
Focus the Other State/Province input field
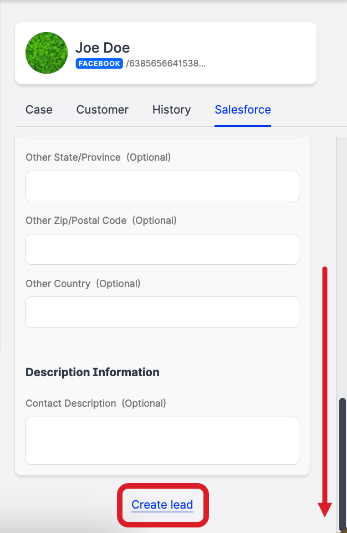point(162,186)
